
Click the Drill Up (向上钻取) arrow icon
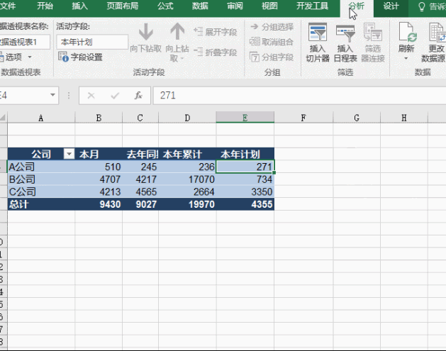(x=177, y=32)
